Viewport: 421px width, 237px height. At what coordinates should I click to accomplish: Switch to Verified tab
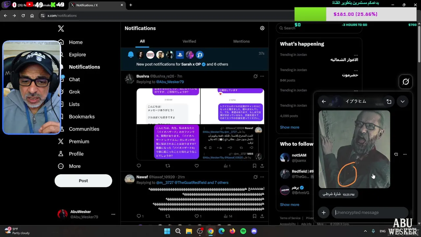tap(189, 41)
